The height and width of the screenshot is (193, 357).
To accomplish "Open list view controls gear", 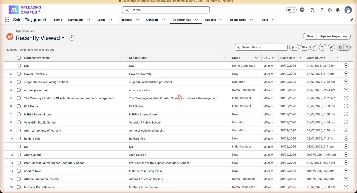I will point(294,47).
